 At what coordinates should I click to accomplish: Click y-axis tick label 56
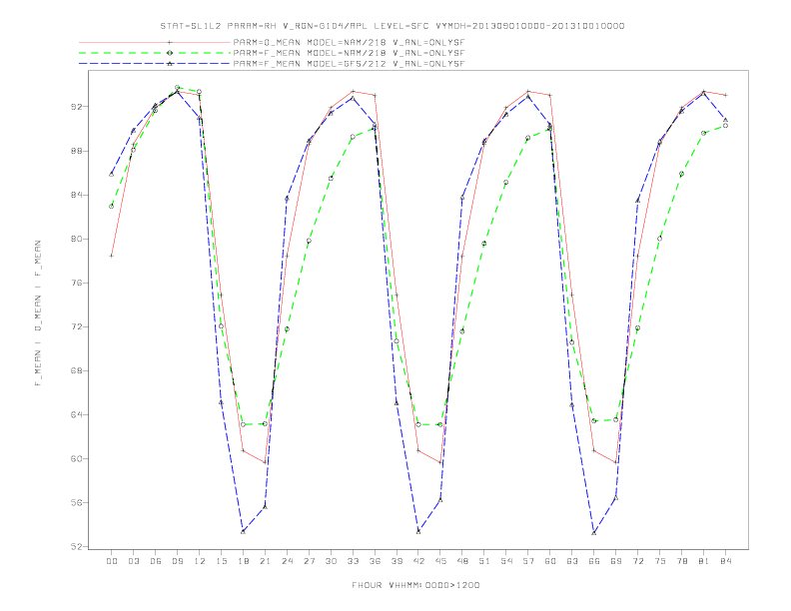coord(77,502)
